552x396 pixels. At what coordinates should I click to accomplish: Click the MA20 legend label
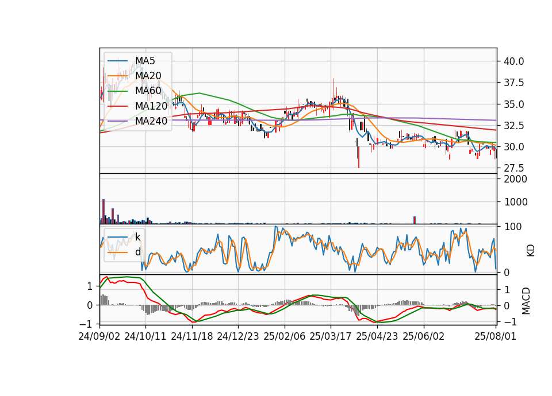pos(148,76)
